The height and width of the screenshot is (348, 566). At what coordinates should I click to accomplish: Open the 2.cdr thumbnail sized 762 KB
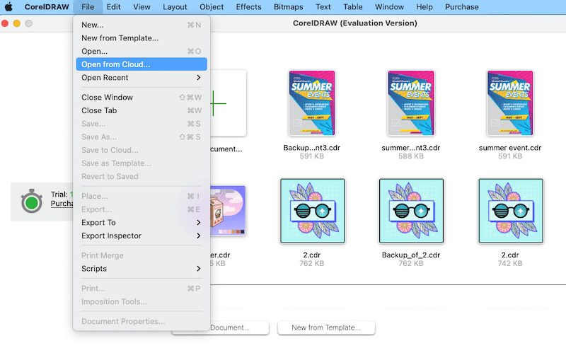tap(312, 211)
